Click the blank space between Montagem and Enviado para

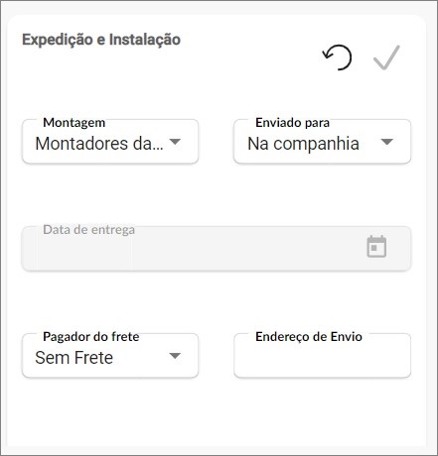coord(217,142)
